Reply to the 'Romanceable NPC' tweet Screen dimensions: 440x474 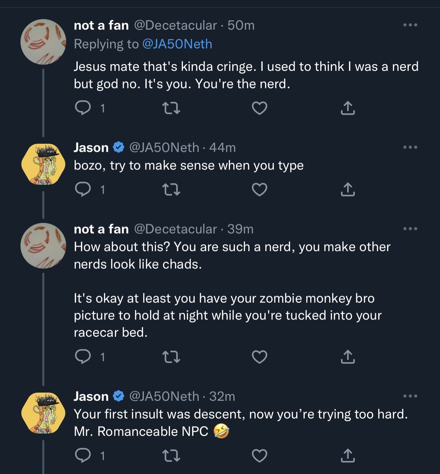click(83, 456)
